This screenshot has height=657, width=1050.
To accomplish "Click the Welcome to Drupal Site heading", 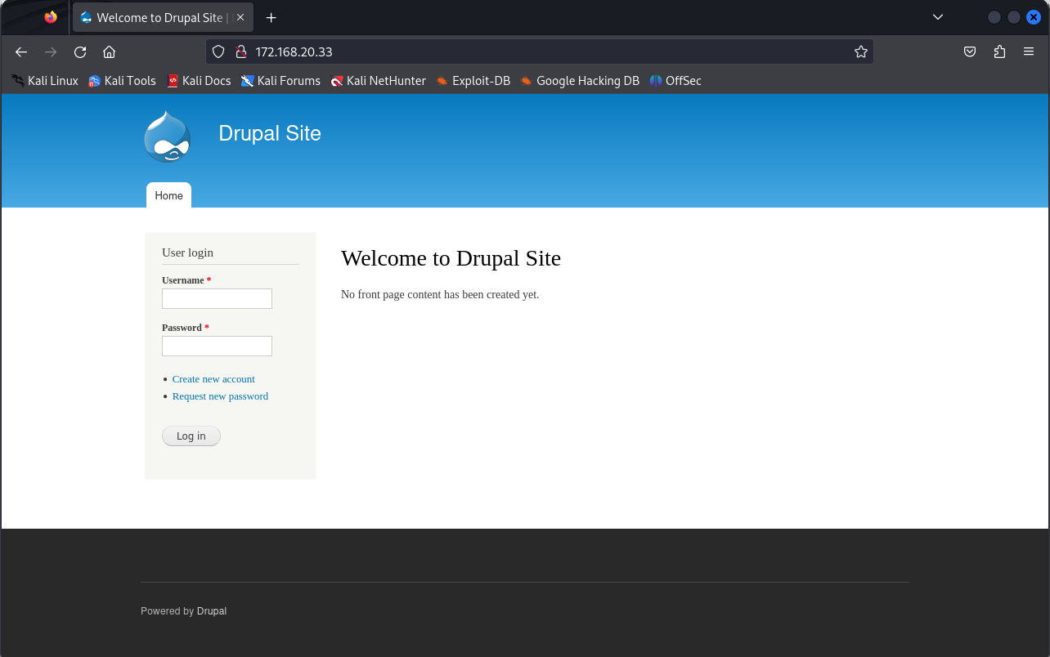I will pos(451,258).
